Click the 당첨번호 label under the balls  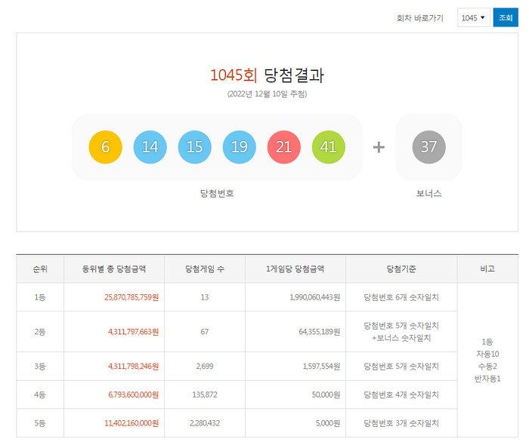tap(217, 193)
